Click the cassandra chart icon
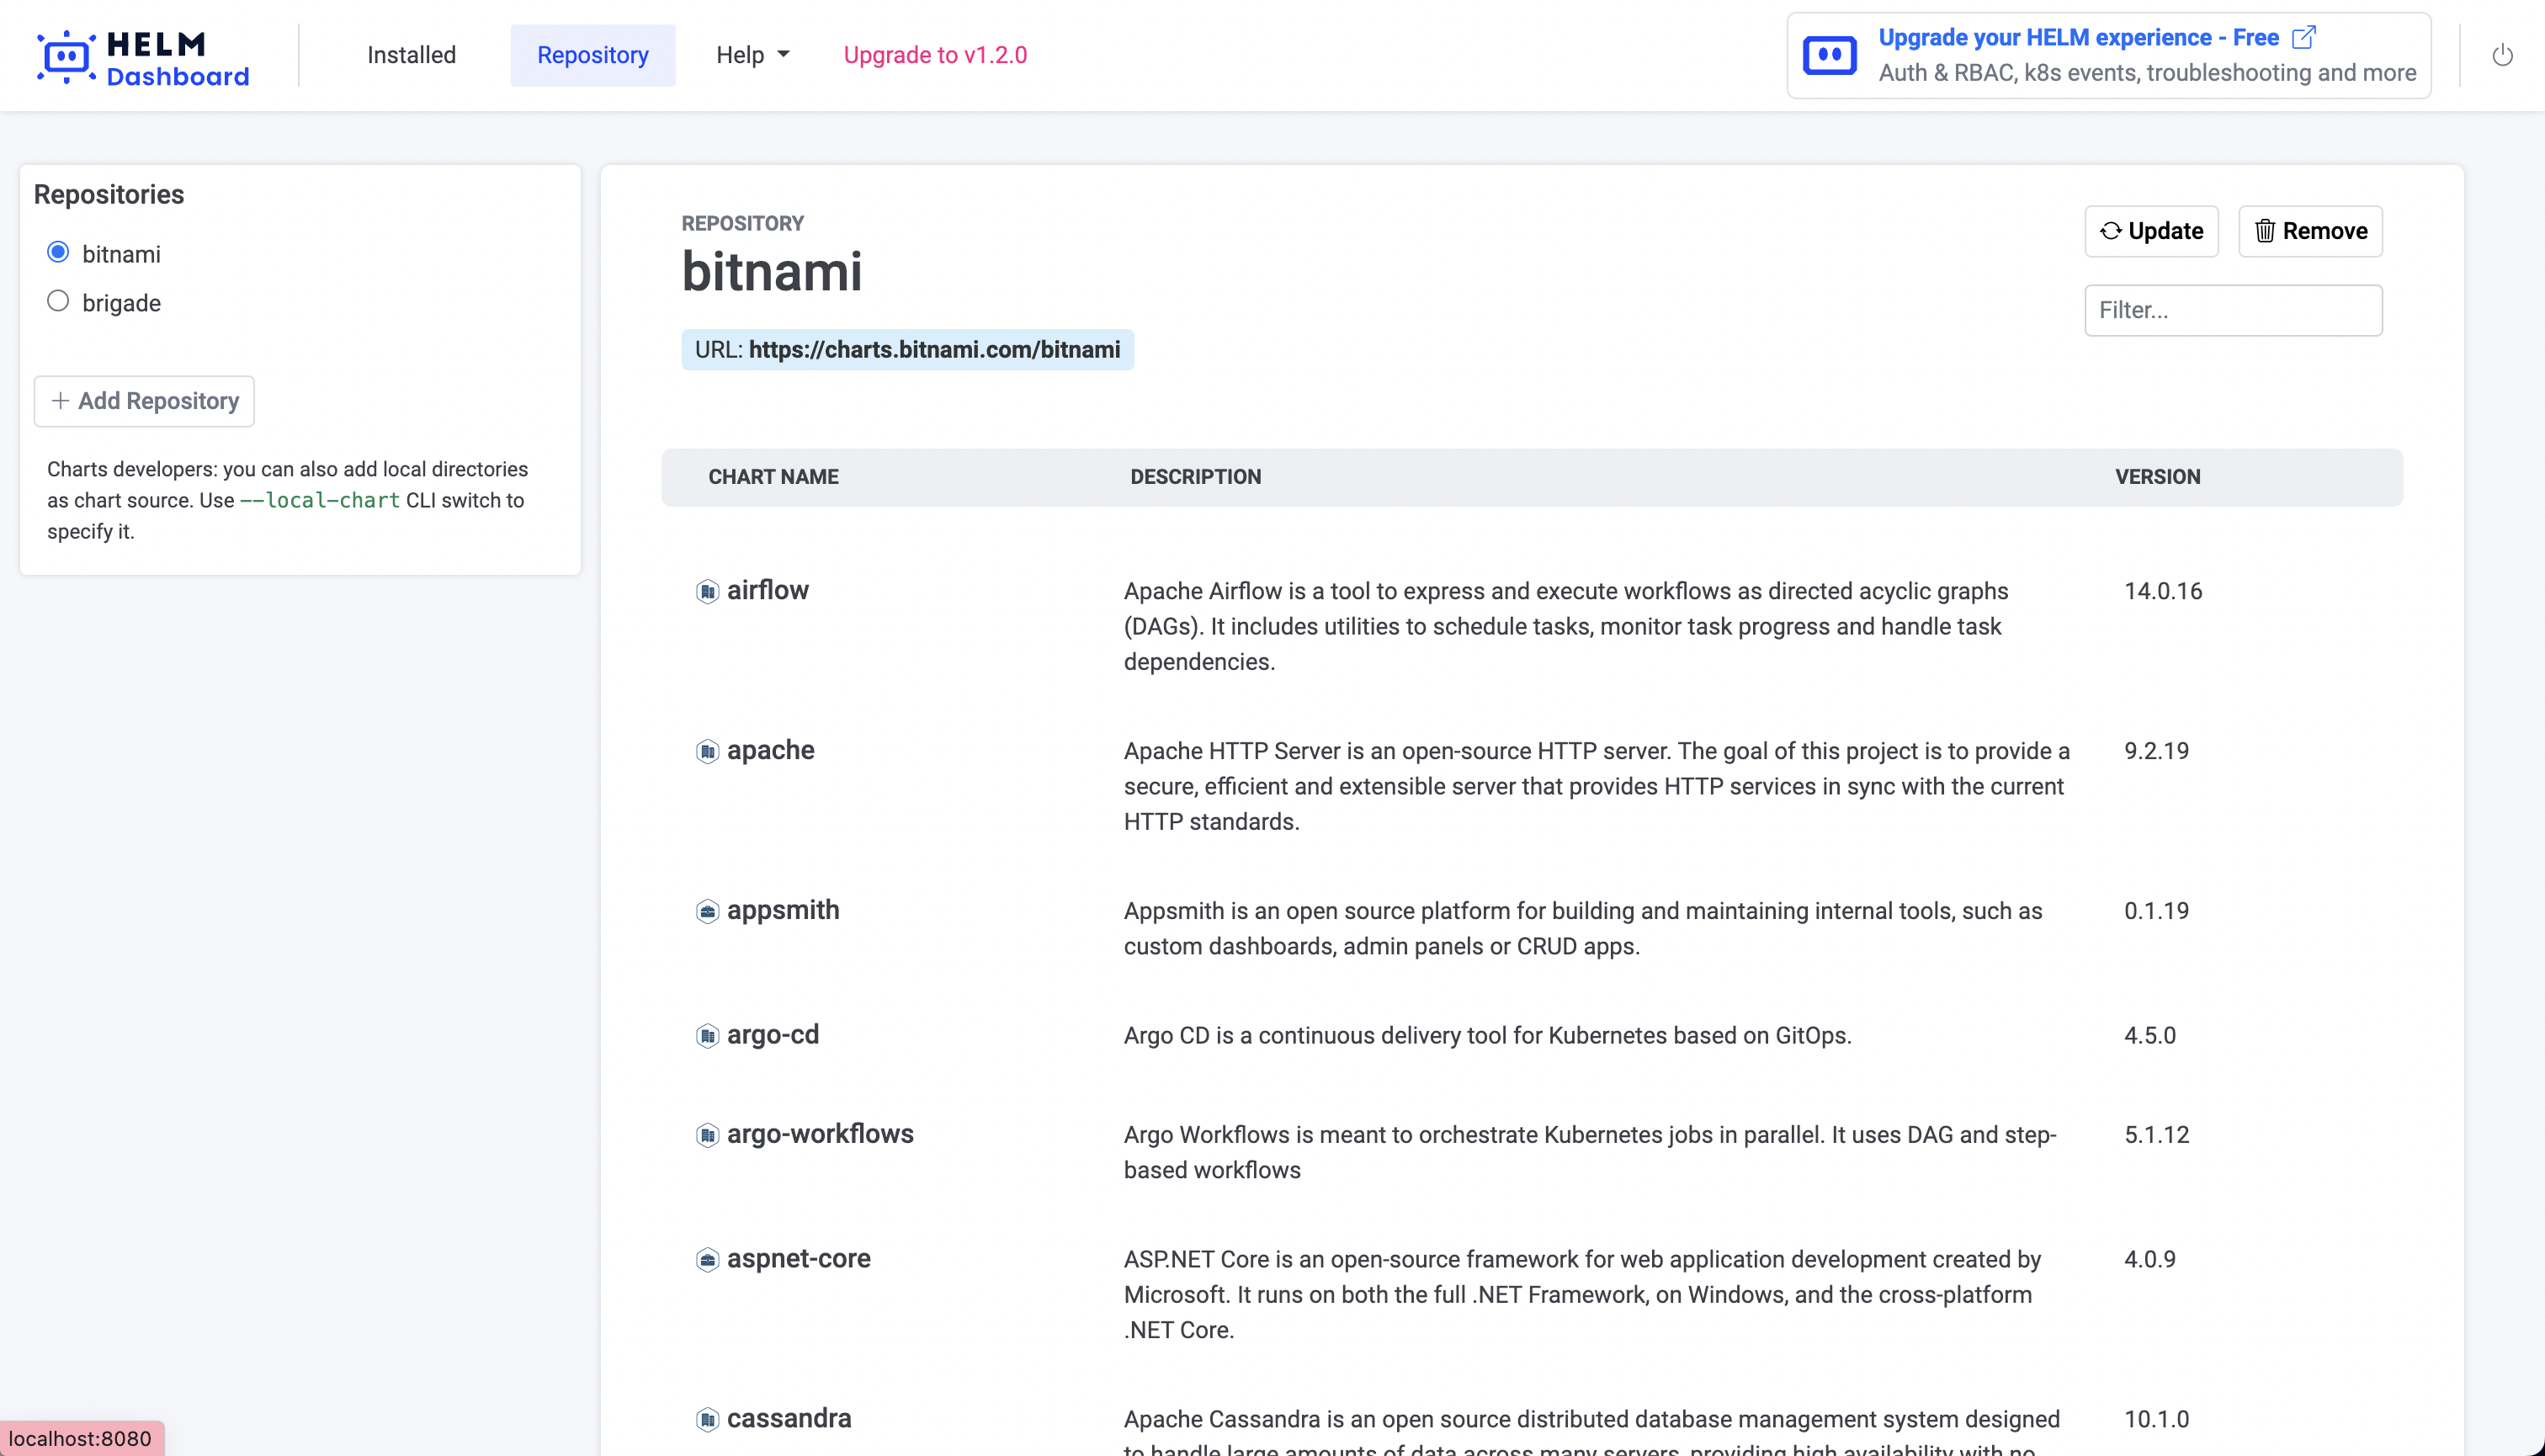The height and width of the screenshot is (1456, 2545). pyautogui.click(x=707, y=1419)
